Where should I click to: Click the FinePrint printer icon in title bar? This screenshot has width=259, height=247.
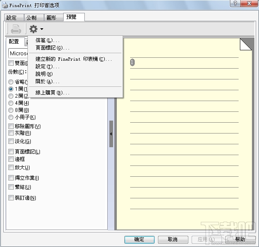pos(5,5)
